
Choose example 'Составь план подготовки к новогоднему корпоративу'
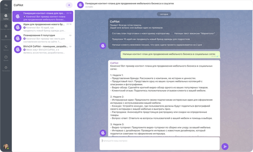coord(141,33)
